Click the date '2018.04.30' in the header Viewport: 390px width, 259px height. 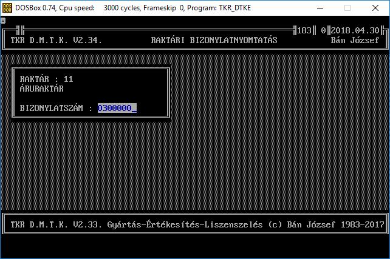click(x=355, y=30)
